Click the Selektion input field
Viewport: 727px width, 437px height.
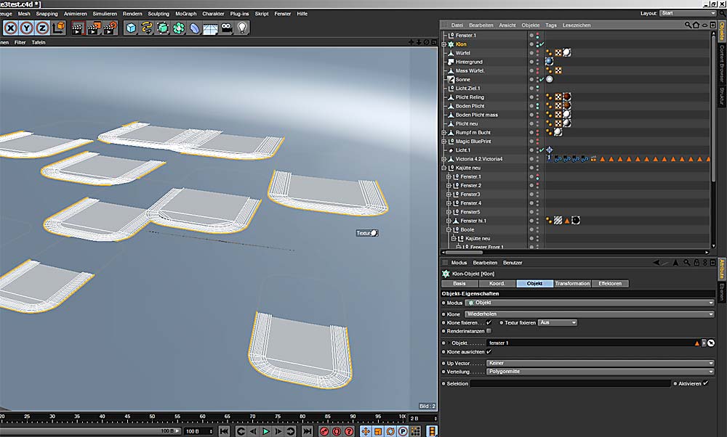(569, 383)
